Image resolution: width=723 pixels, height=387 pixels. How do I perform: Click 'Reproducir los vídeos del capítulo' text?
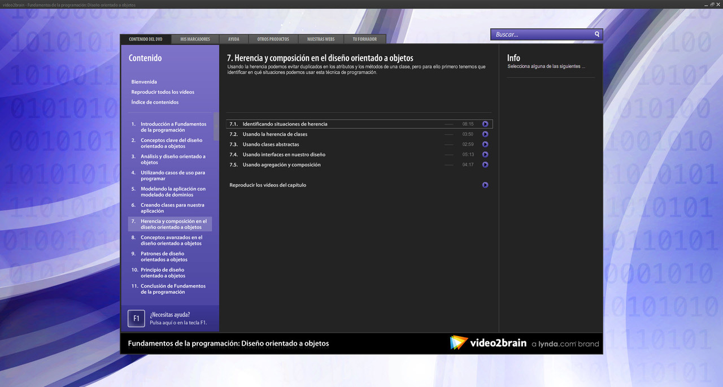(268, 185)
